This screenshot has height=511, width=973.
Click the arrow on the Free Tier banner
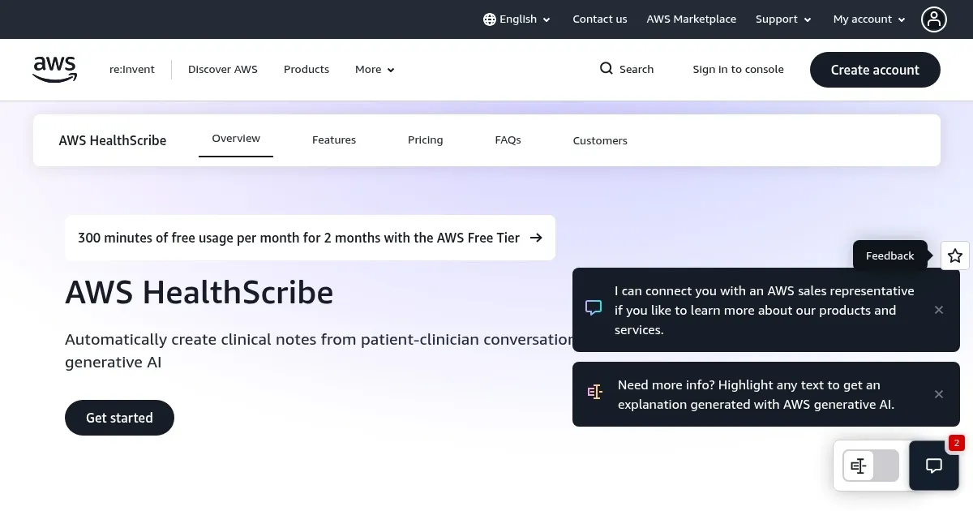[x=536, y=238]
